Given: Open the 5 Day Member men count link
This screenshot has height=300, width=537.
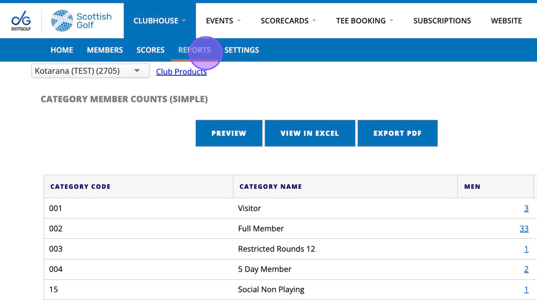Looking at the screenshot, I should coord(526,269).
